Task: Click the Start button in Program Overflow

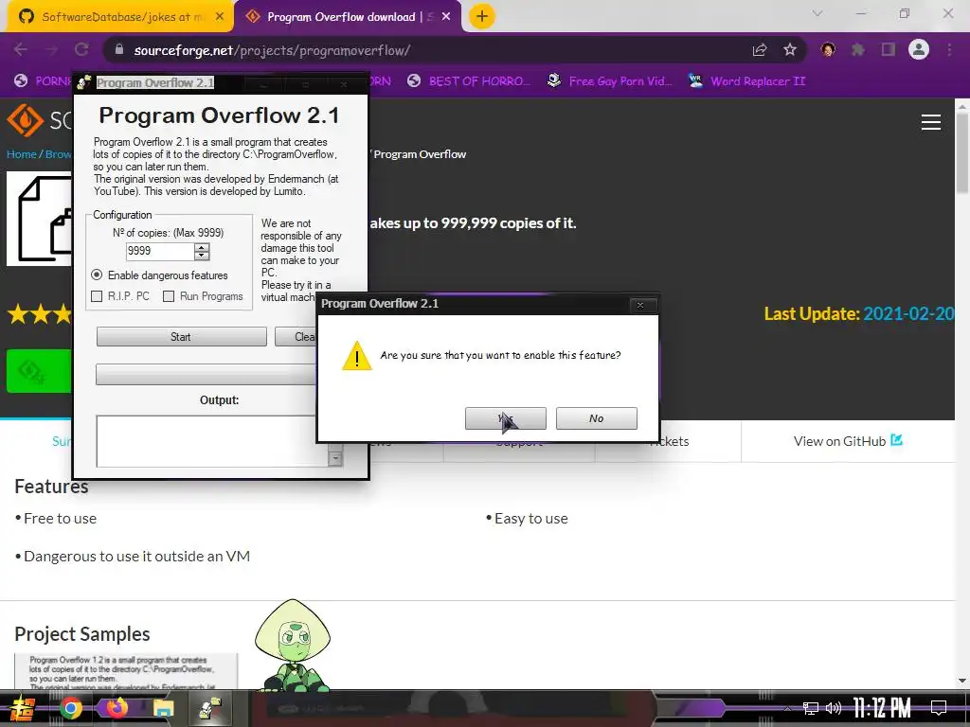Action: click(181, 337)
